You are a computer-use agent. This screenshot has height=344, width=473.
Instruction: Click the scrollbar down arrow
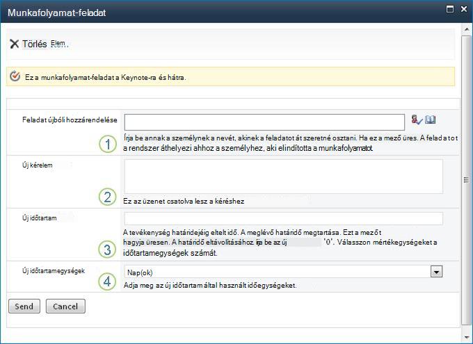[466, 337]
